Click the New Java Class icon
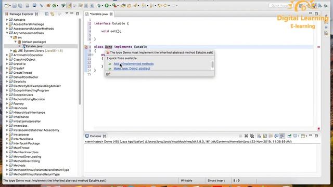 (x=54, y=6)
